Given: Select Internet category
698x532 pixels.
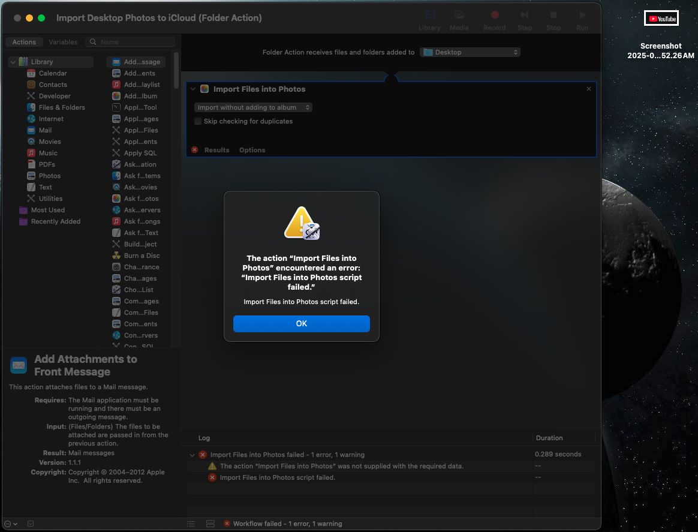Looking at the screenshot, I should (51, 119).
